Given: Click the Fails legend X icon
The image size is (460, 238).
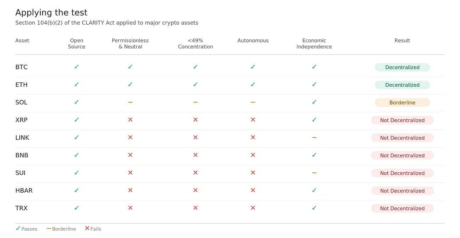Looking at the screenshot, I should (x=87, y=228).
